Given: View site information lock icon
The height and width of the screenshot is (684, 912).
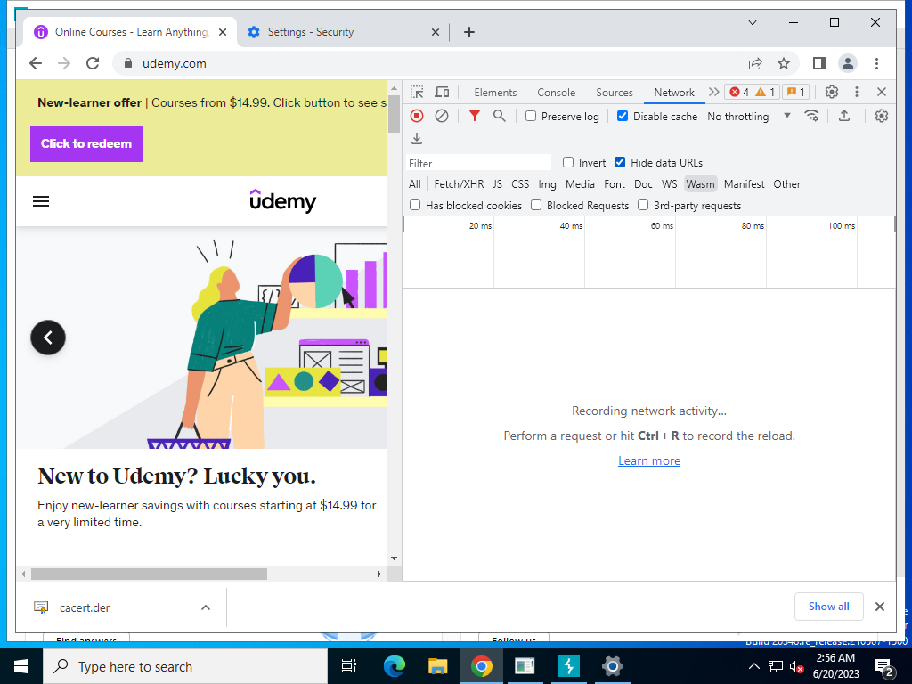Looking at the screenshot, I should (128, 63).
